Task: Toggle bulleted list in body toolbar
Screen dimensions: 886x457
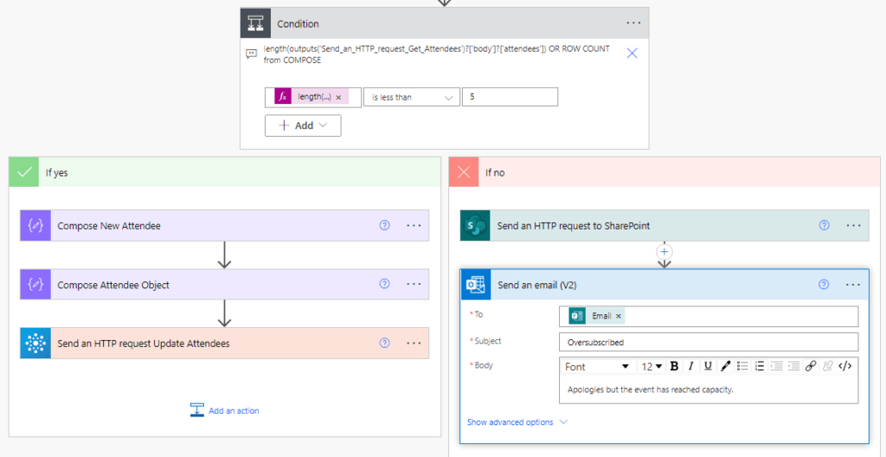Action: 743,366
